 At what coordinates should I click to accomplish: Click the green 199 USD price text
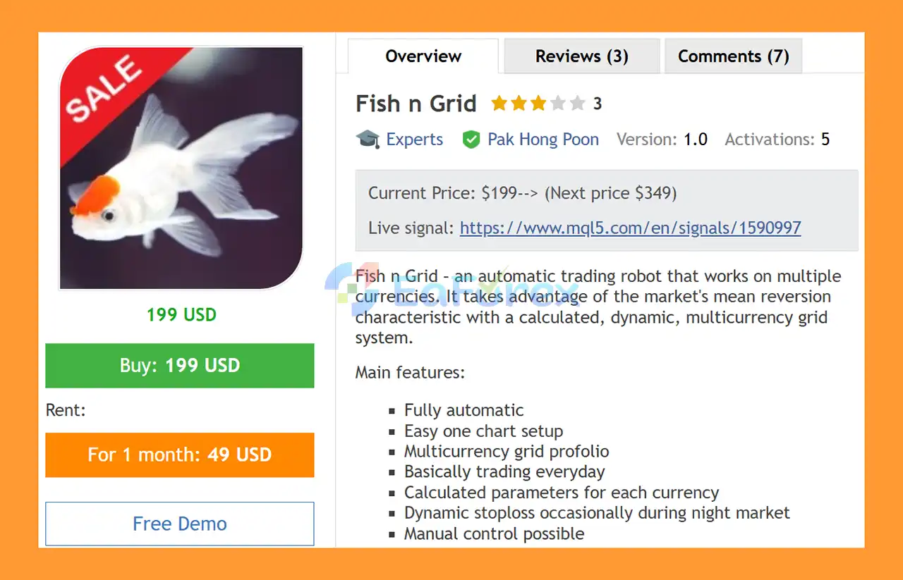pyautogui.click(x=181, y=314)
